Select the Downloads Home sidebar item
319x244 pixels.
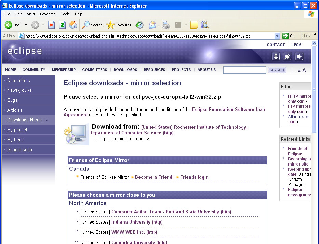click(x=25, y=120)
